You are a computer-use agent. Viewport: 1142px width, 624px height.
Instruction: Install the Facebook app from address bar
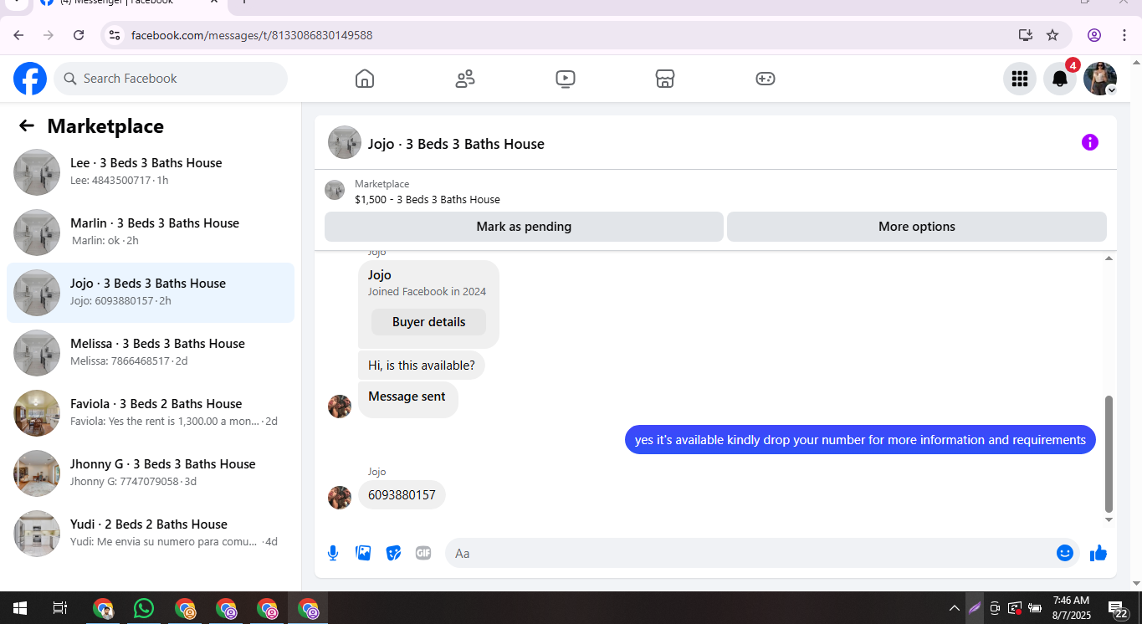tap(1025, 35)
